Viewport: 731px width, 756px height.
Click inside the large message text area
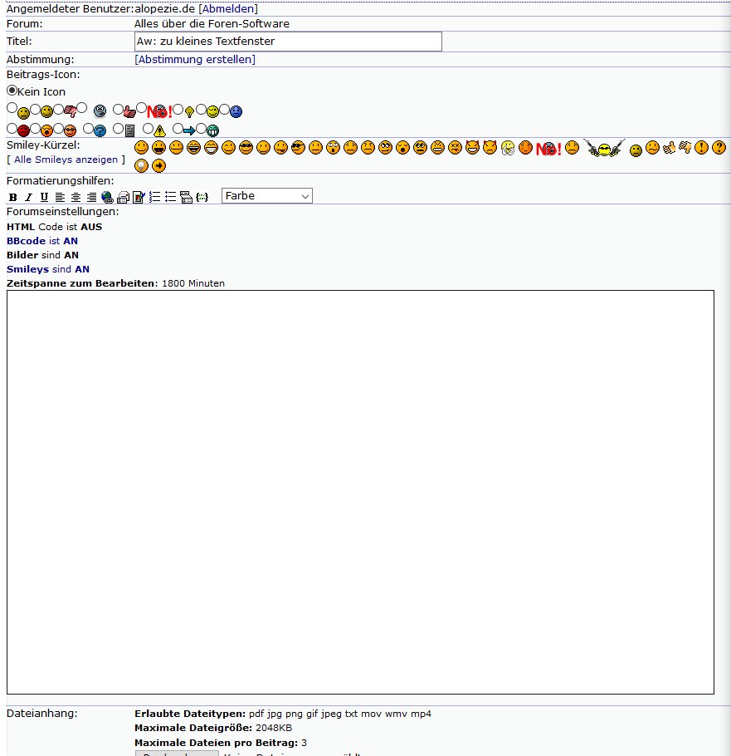360,492
